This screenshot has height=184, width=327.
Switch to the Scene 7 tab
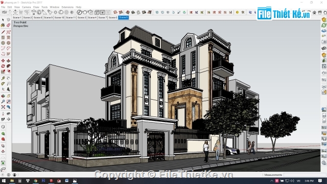[102, 17]
